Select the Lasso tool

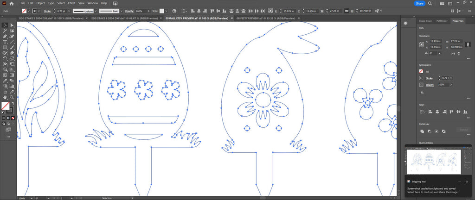coord(12,31)
